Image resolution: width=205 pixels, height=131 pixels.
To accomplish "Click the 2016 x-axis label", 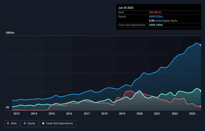I will (69, 114).
